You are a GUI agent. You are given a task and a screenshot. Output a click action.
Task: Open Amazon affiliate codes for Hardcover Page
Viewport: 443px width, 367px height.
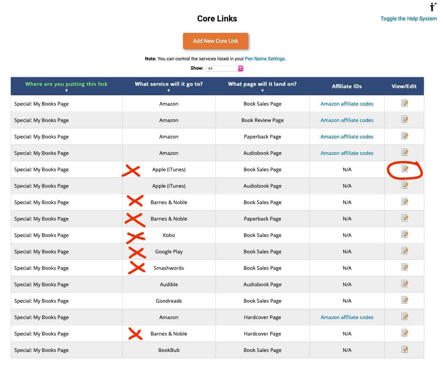347,317
